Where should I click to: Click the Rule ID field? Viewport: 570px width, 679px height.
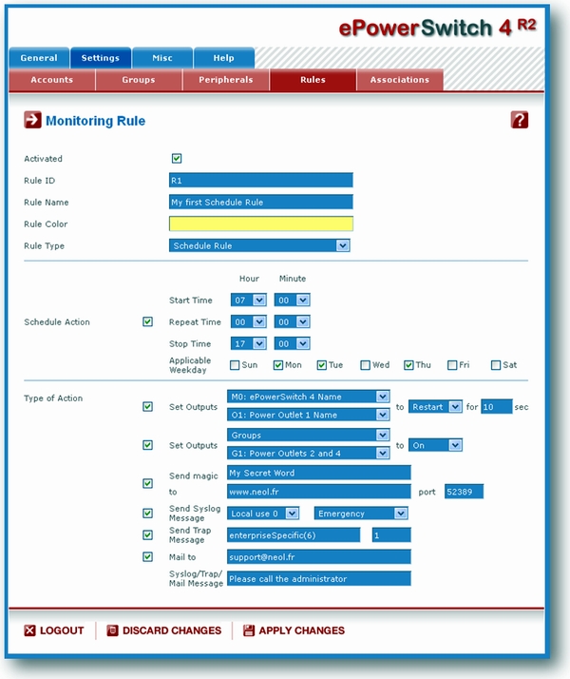pos(261,180)
